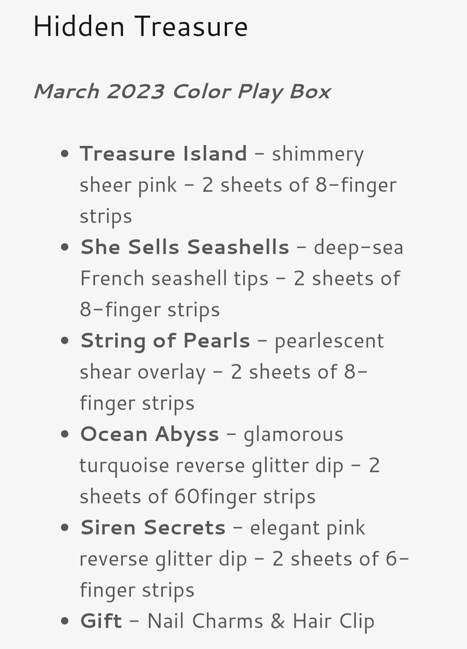The width and height of the screenshot is (467, 649).
Task: Click the bold Gift label
Action: [x=101, y=621]
